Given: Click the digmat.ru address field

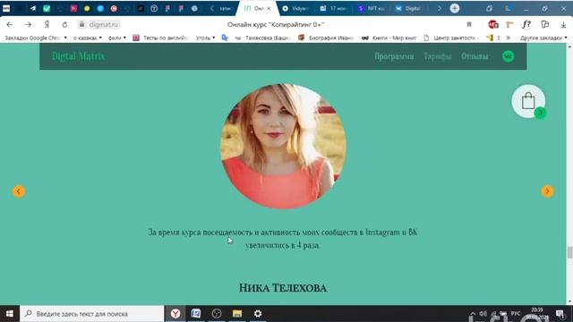Looking at the screenshot, I should tap(104, 24).
